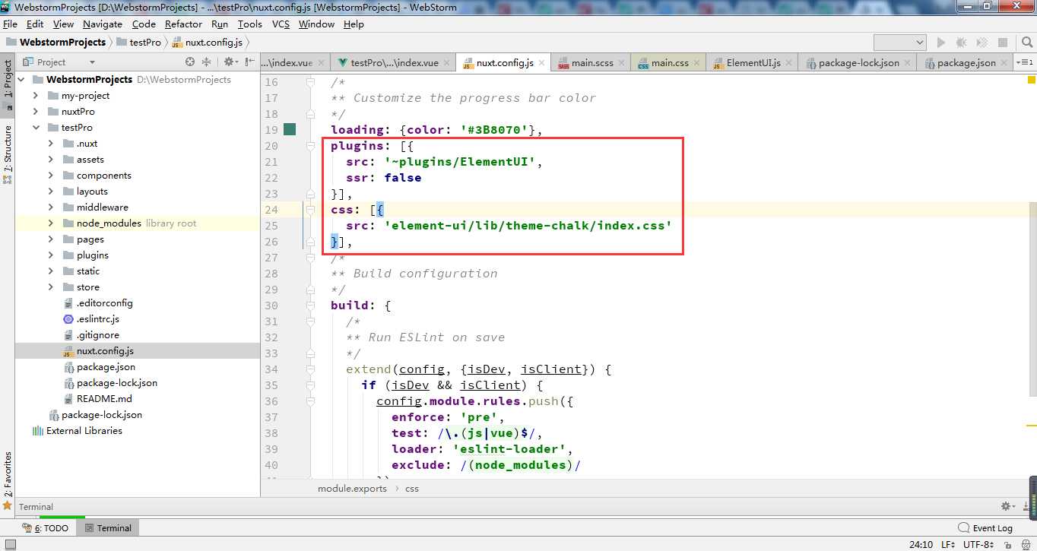
Task: Close the ElementUI.js tab
Action: tap(789, 63)
